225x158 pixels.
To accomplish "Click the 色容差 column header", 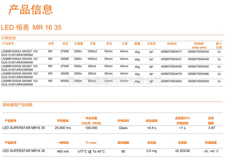I will coord(182,143).
